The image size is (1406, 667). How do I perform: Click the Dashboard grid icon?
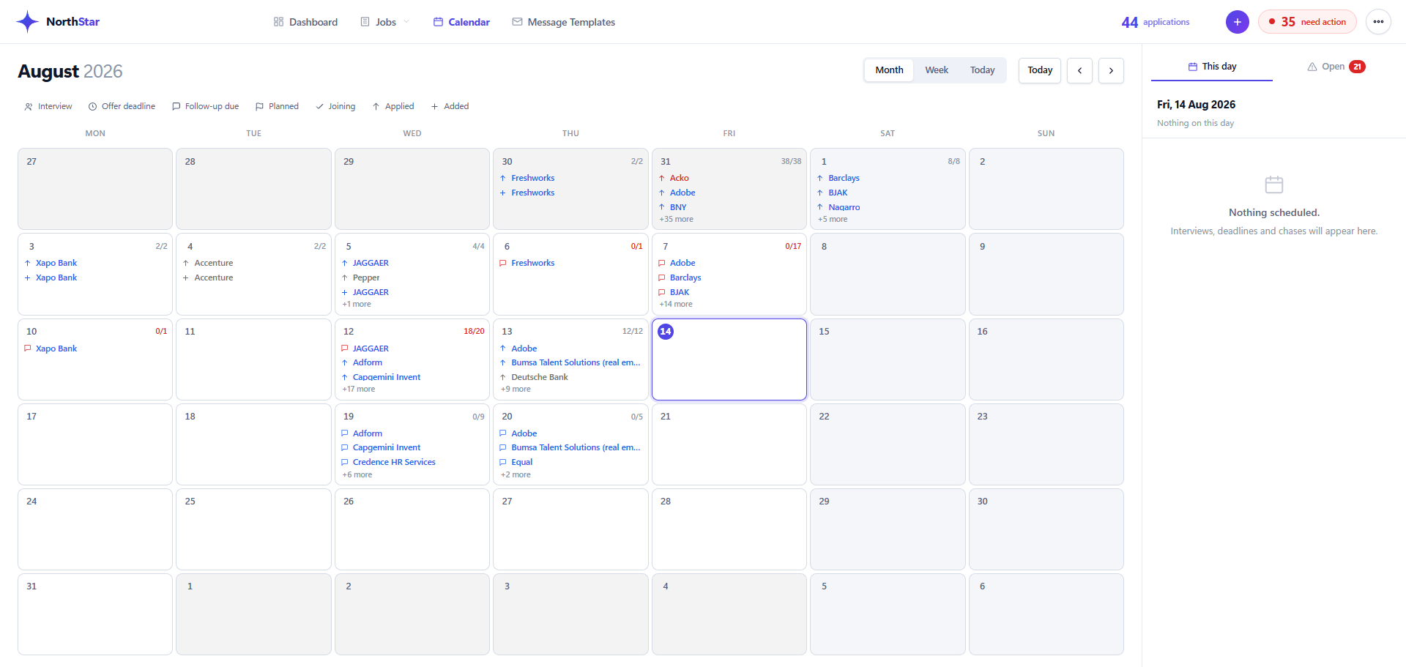click(x=278, y=22)
